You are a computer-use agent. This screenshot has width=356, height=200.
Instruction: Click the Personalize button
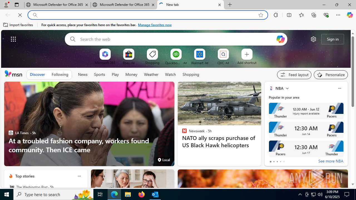pos(331,75)
